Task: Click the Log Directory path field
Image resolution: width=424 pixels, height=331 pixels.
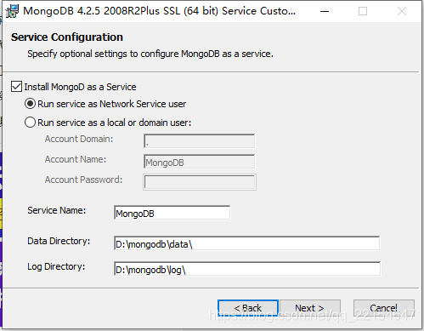Action: (247, 269)
